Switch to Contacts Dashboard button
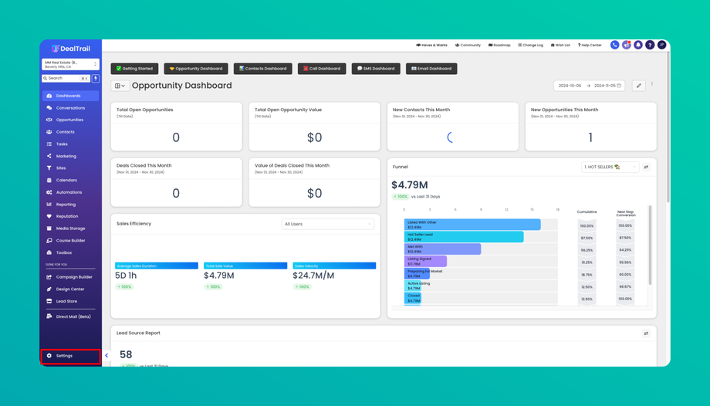The image size is (710, 406). pos(262,69)
